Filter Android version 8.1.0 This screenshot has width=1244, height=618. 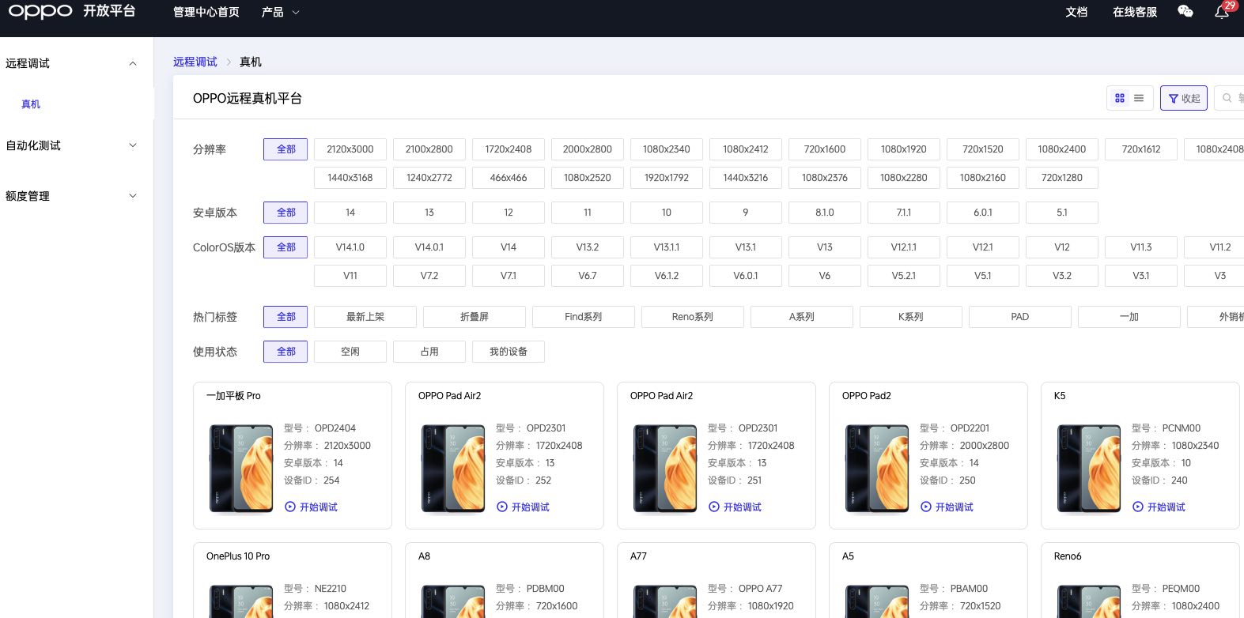click(x=825, y=213)
